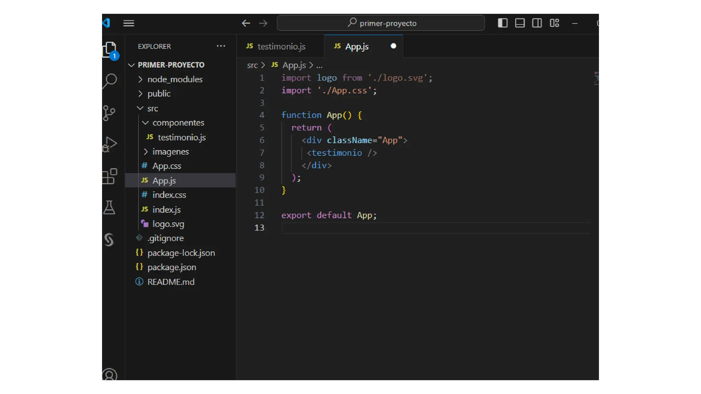Open the Search view icon
Screen dimensions: 701x394
click(110, 81)
